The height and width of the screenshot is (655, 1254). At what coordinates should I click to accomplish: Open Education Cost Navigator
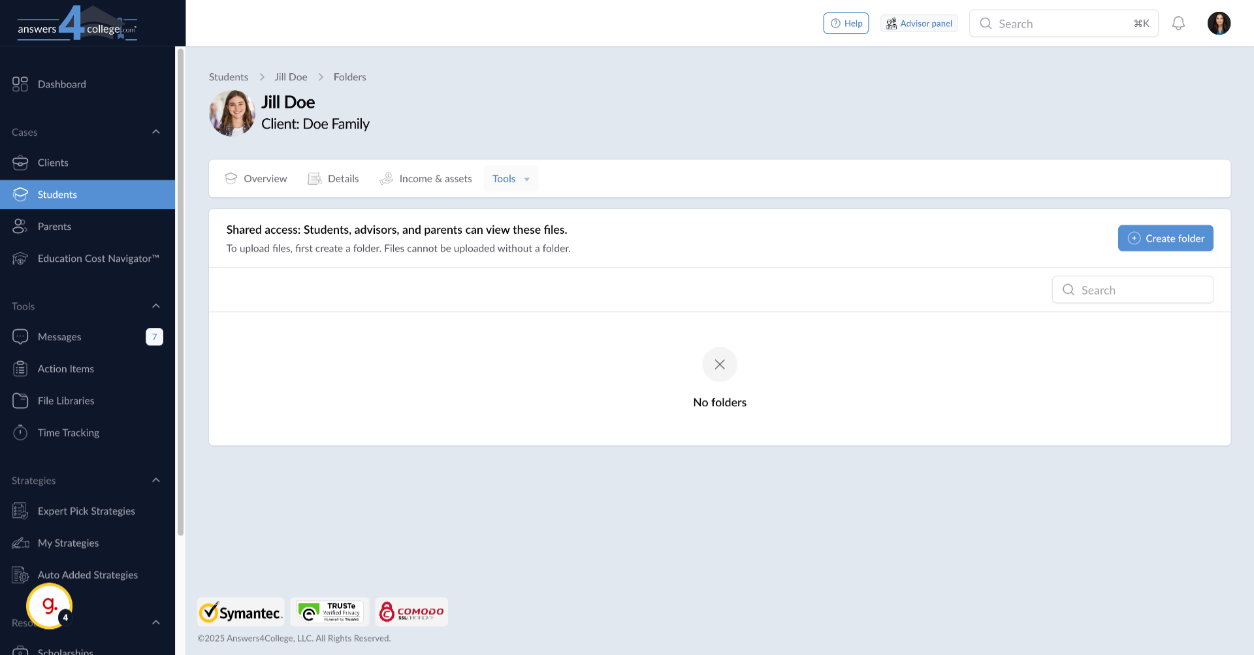(x=98, y=258)
